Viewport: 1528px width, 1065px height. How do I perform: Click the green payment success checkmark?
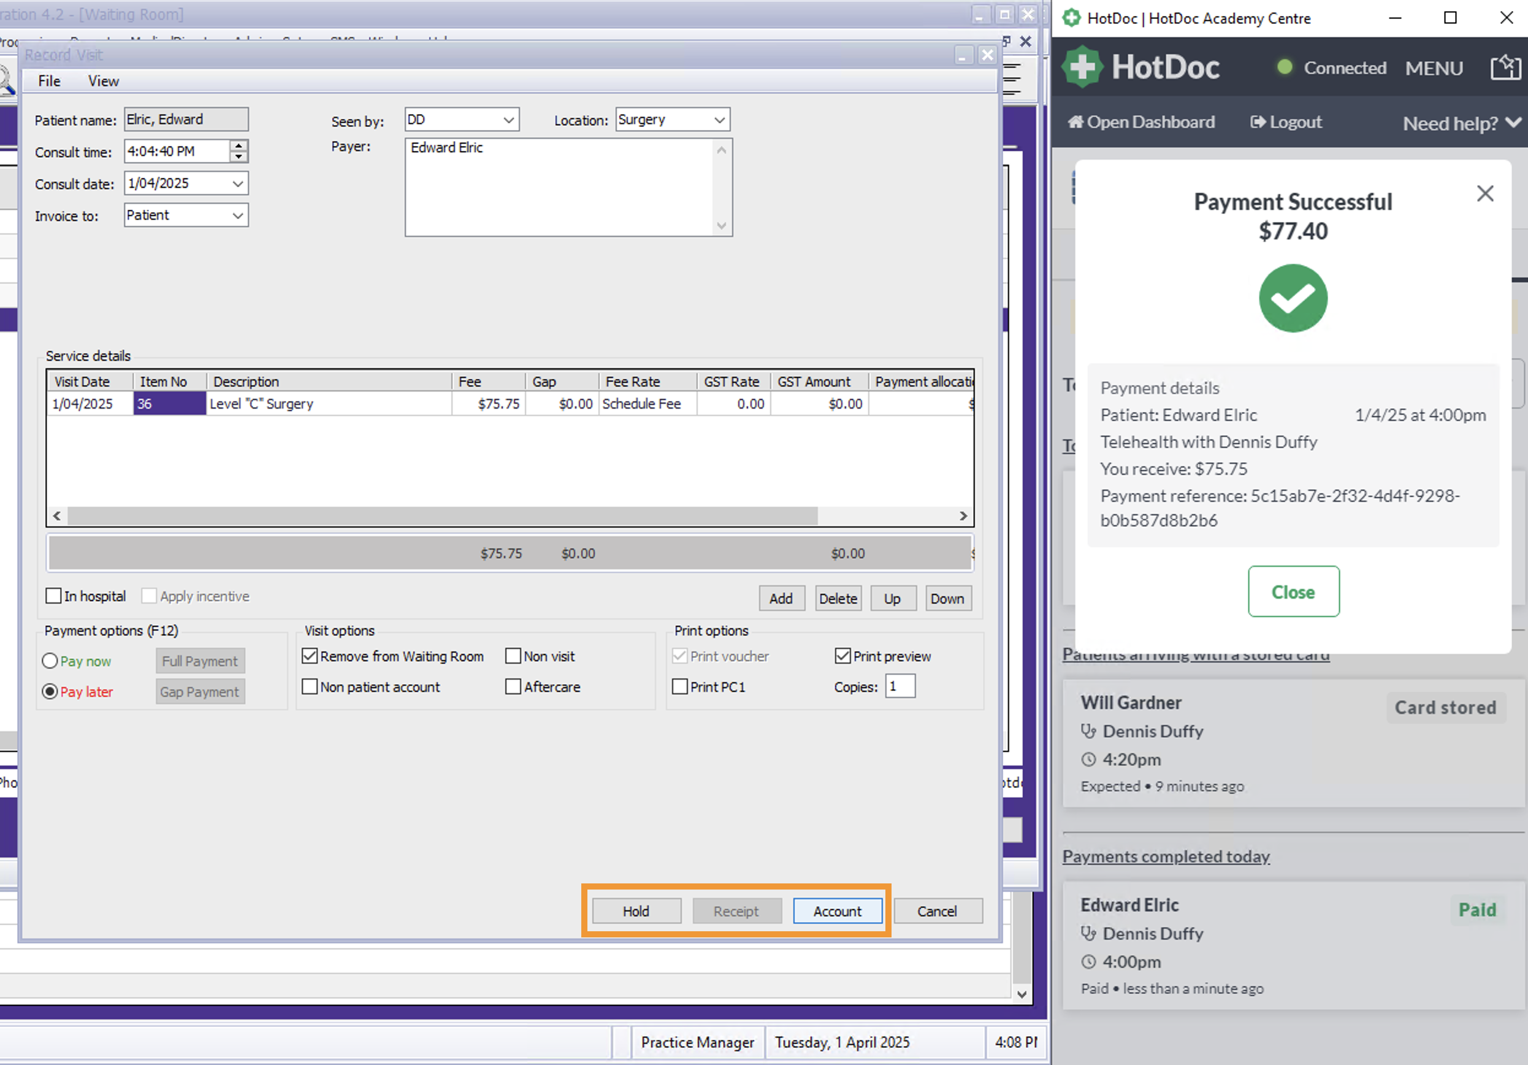click(1293, 298)
